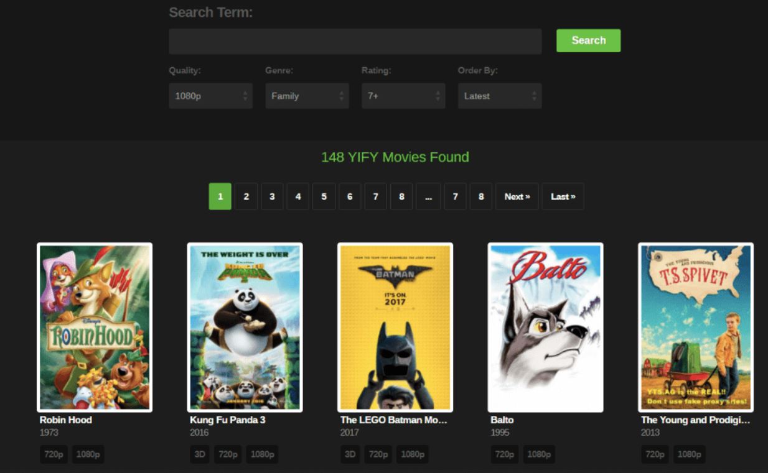Select 1080p for Robin Hood
This screenshot has height=473, width=768.
[x=88, y=454]
